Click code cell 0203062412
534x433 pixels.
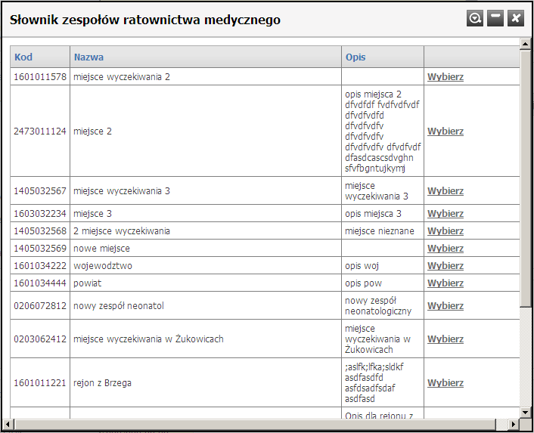click(x=40, y=339)
